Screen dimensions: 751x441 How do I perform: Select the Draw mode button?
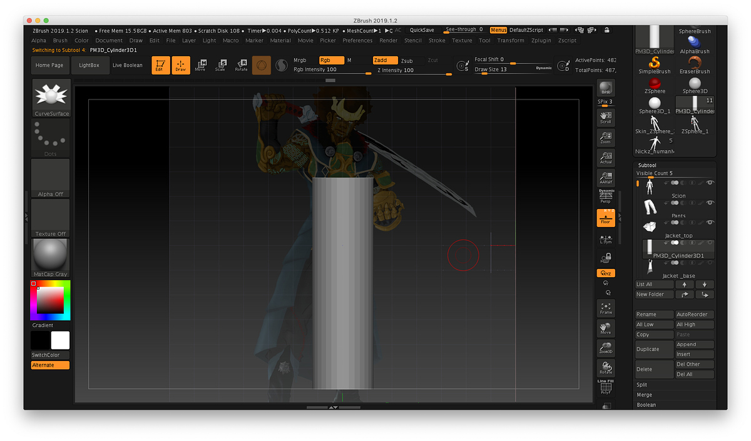coord(181,65)
